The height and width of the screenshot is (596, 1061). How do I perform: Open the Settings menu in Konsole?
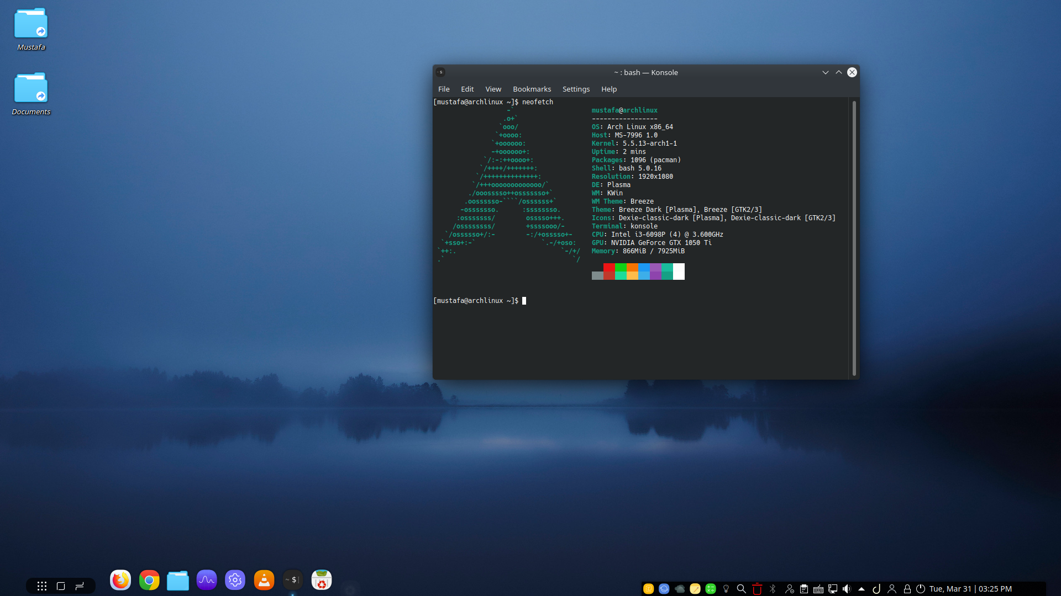[576, 89]
